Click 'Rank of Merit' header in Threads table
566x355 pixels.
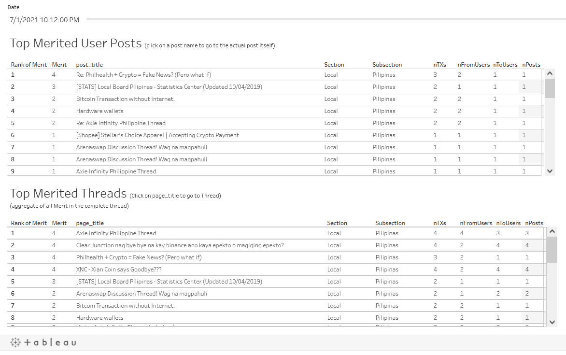tap(29, 223)
